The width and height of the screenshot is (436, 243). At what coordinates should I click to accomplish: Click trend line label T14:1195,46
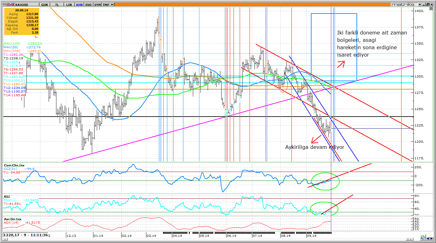point(14,95)
